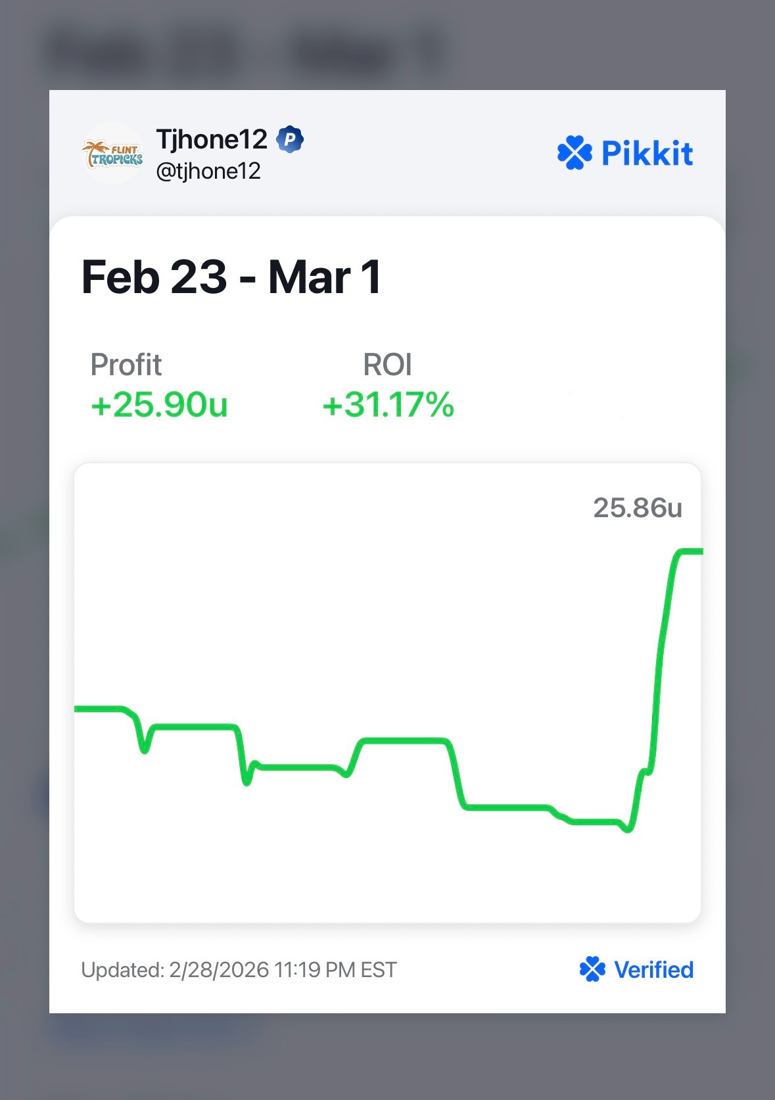Click the +31.17% ROI value
The height and width of the screenshot is (1100, 775).
(388, 405)
